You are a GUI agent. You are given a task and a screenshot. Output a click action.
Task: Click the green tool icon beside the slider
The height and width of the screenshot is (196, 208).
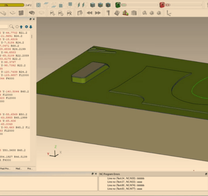pos(118,5)
